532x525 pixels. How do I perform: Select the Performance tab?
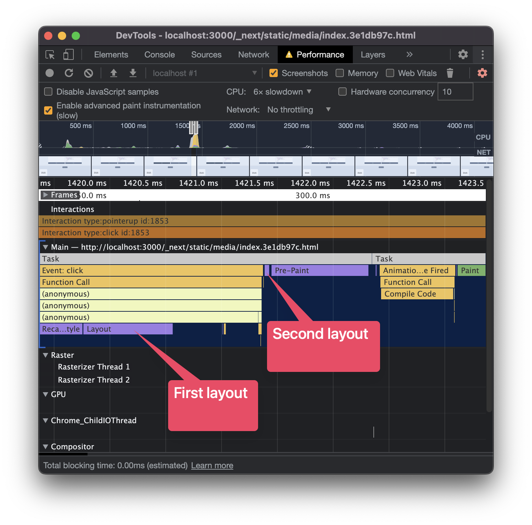click(x=315, y=54)
